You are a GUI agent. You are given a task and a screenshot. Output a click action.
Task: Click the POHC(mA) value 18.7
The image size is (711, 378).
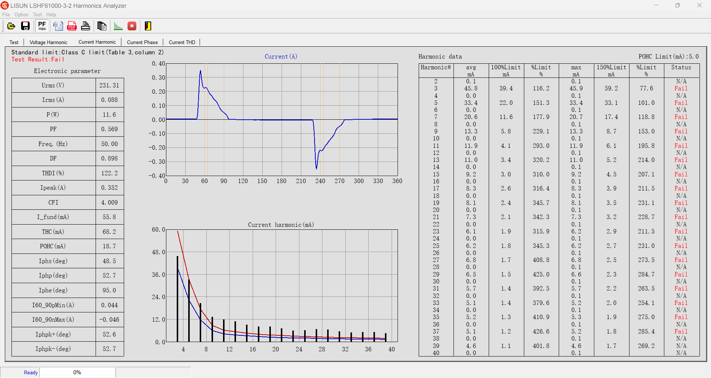pyautogui.click(x=109, y=246)
